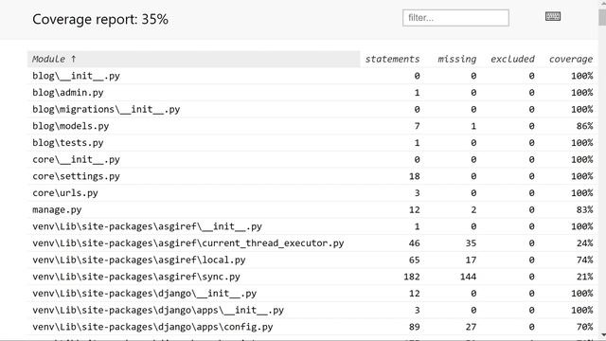Click the page's vertical scrollbar thumb
The height and width of the screenshot is (341, 606).
point(602,17)
